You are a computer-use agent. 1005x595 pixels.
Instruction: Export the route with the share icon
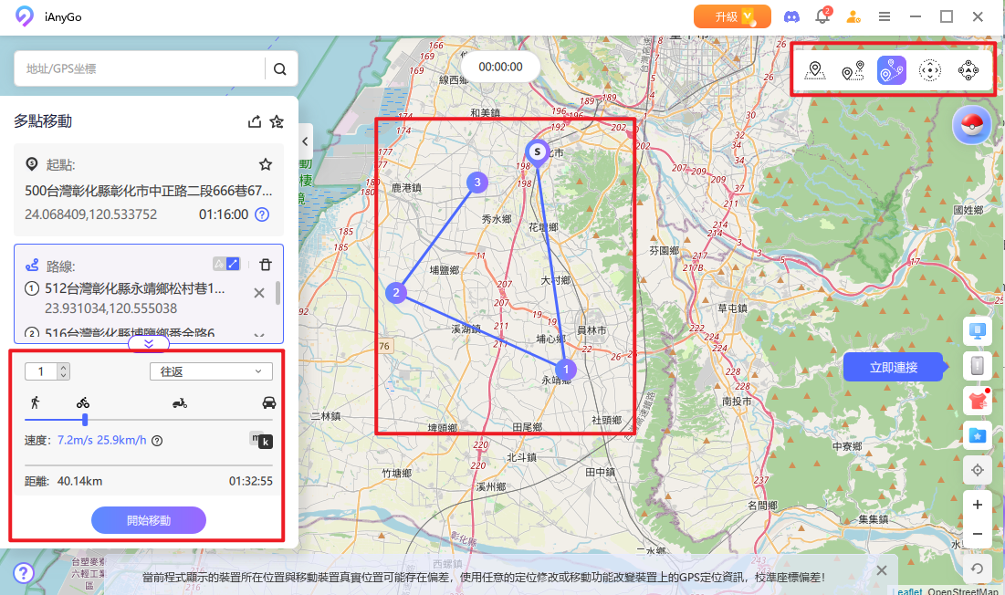pos(255,121)
